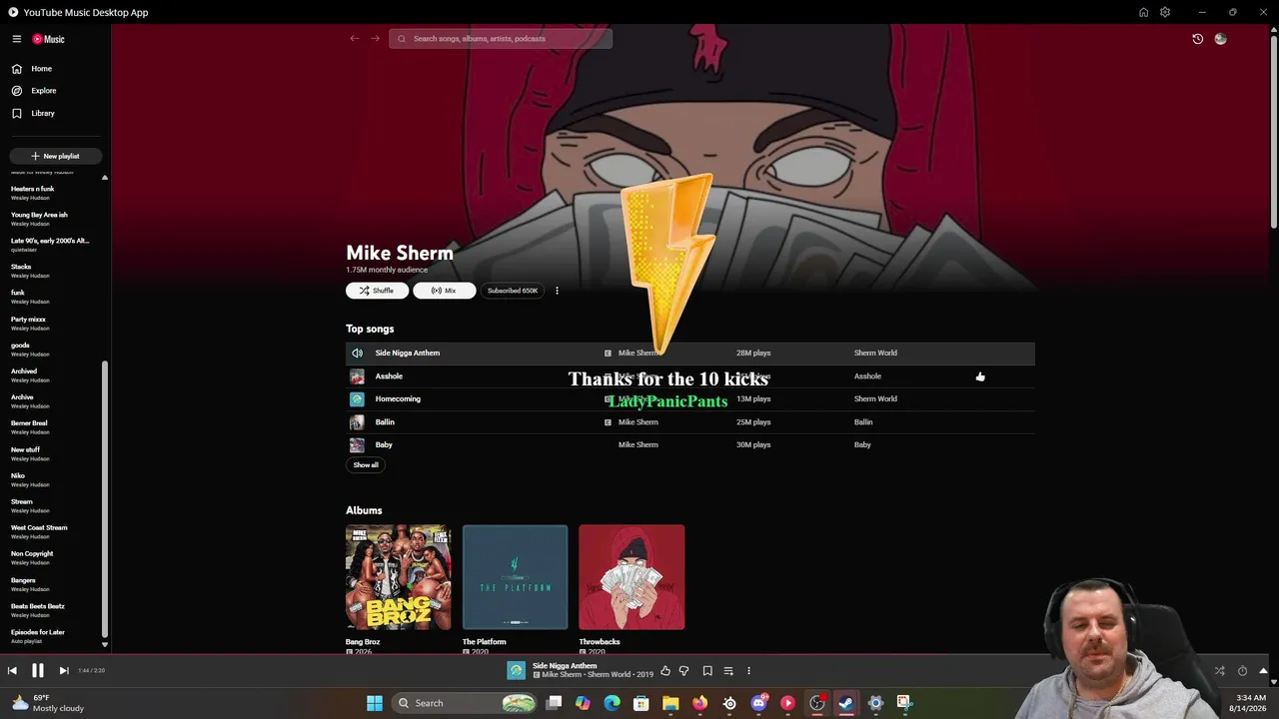Image resolution: width=1279 pixels, height=719 pixels.
Task: Open The Platform album cover
Action: coord(515,577)
